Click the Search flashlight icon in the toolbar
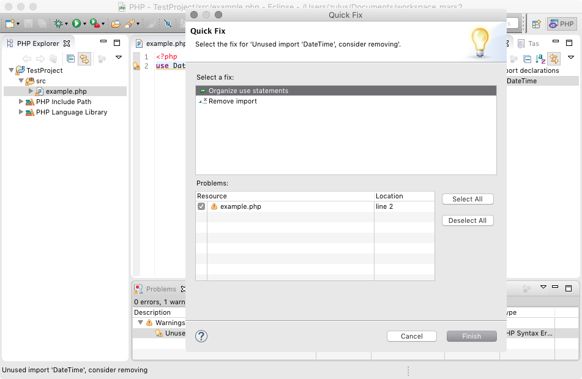The height and width of the screenshot is (379, 582). click(129, 24)
